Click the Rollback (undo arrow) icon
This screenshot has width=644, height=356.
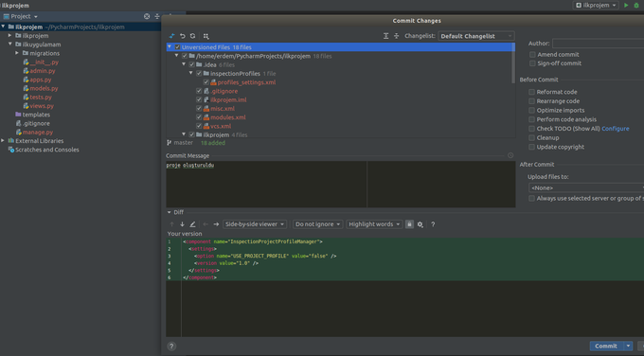pos(183,36)
